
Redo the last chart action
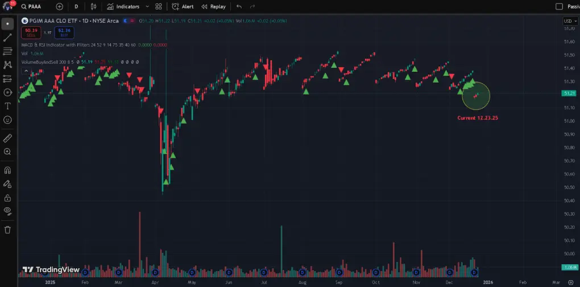(x=252, y=7)
